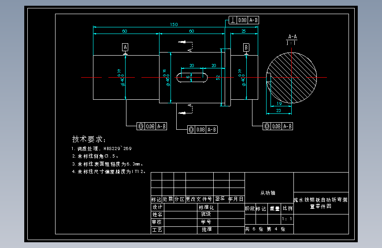This screenshot has width=382, height=248.
Task: Click the 标准化 label
Action: [x=206, y=207]
